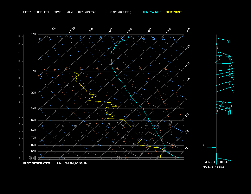Click the 1000 pressure level label
The width and height of the screenshot is (251, 194).
33,157
